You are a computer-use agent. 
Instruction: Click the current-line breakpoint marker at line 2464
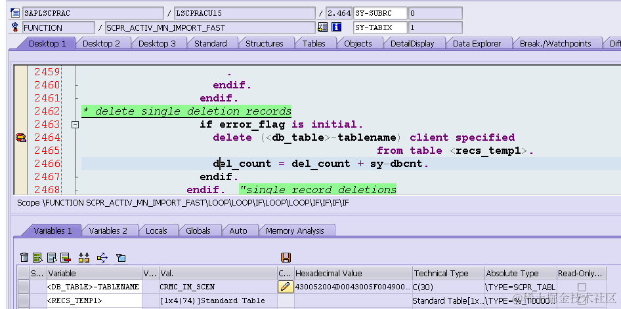coord(20,137)
